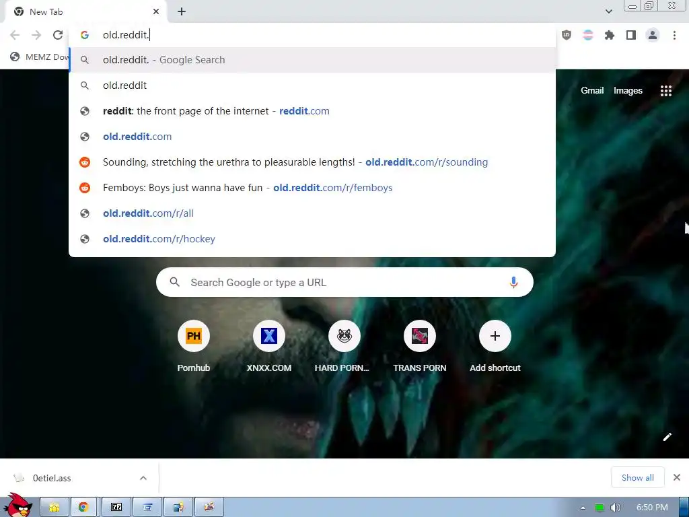Open the control panel taskbar icon

[x=178, y=508]
